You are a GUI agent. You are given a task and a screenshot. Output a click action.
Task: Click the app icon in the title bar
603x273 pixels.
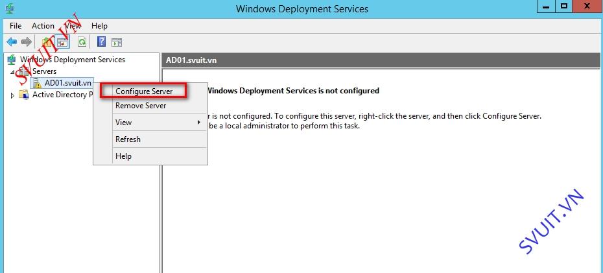(10, 7)
